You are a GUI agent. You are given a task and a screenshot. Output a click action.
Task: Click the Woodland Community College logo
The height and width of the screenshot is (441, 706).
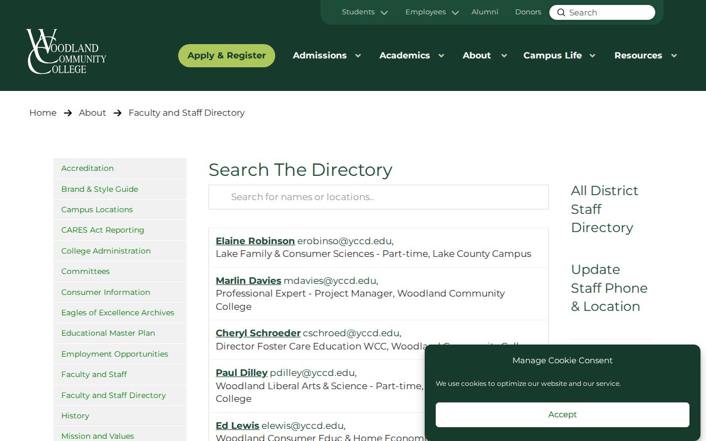click(66, 51)
